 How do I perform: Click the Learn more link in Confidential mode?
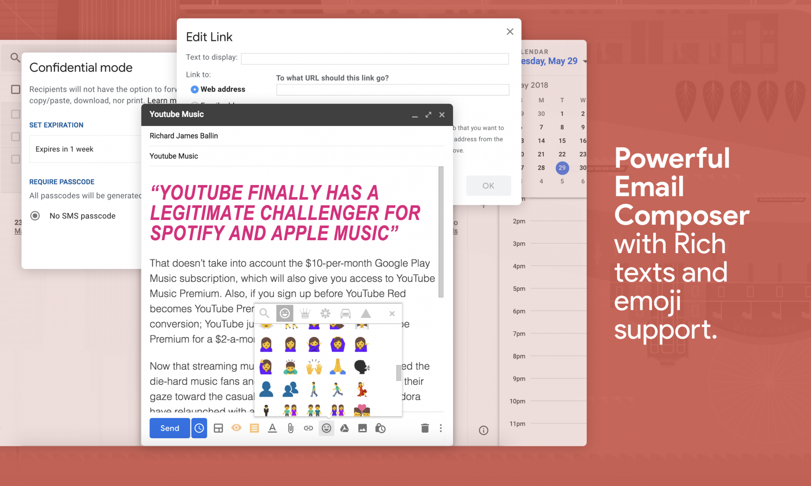[x=162, y=100]
